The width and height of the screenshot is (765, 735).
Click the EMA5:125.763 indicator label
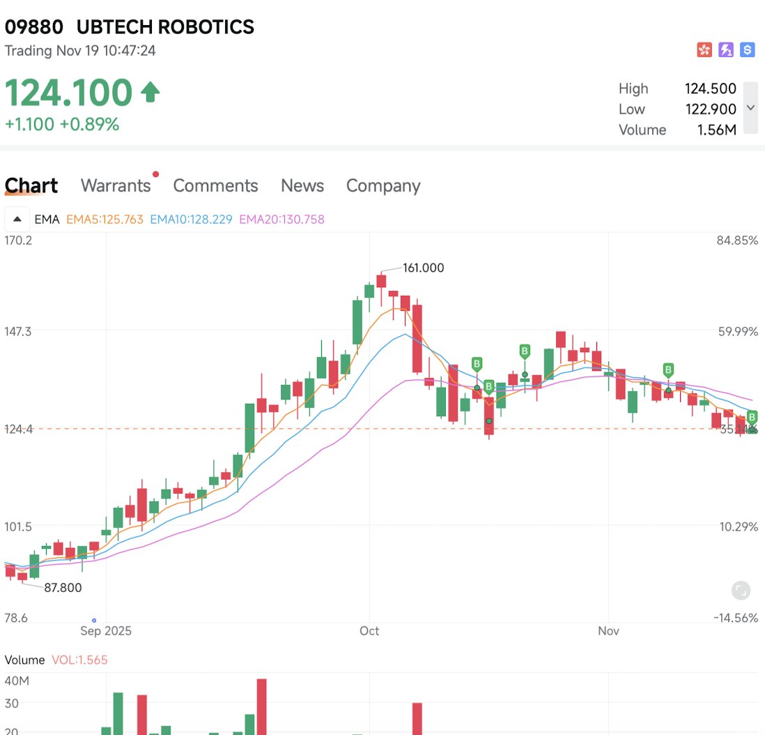105,219
